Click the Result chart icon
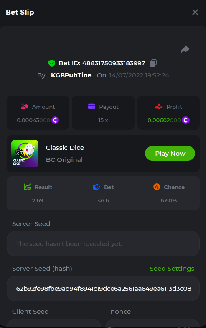This screenshot has height=328, width=206. click(27, 187)
